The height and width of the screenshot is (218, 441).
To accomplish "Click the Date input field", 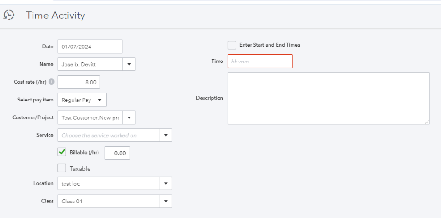I will pyautogui.click(x=90, y=47).
